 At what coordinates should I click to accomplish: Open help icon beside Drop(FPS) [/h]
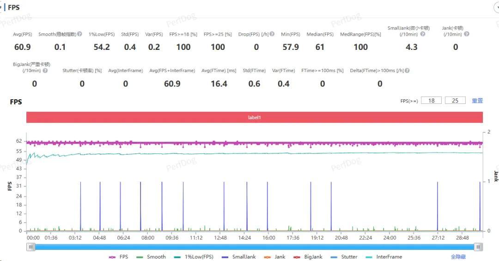click(272, 34)
